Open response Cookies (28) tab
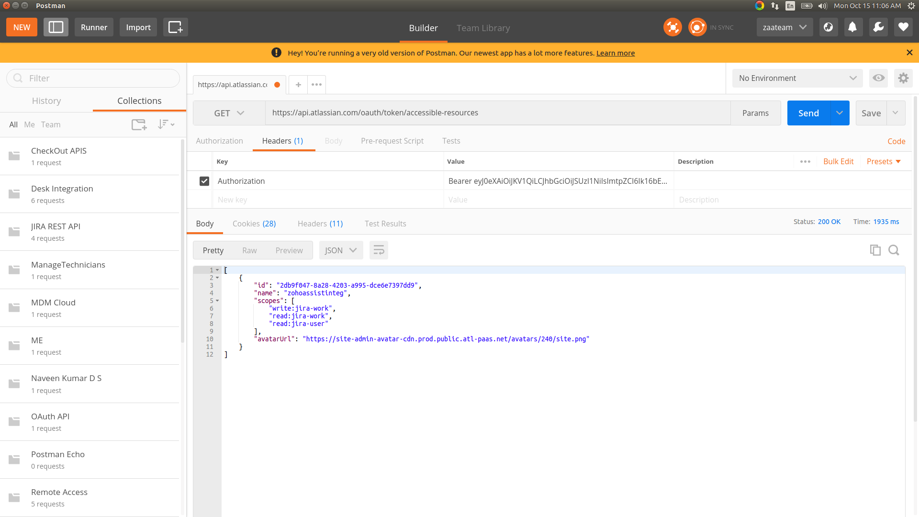Viewport: 919px width, 517px height. click(254, 224)
